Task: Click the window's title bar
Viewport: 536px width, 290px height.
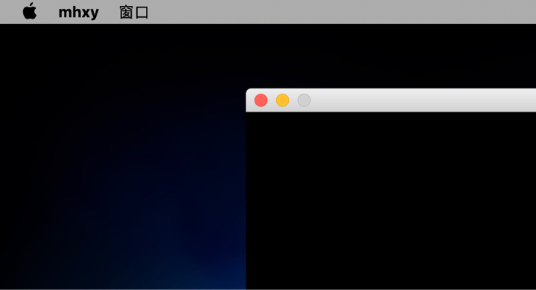Action: (391, 100)
